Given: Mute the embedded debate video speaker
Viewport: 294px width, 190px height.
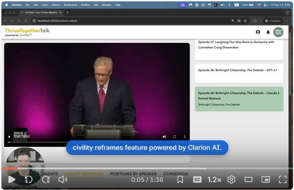Looking at the screenshot, I should pos(164,137).
